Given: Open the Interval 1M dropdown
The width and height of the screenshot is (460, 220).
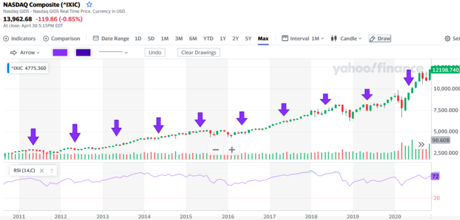Looking at the screenshot, I should [x=302, y=38].
